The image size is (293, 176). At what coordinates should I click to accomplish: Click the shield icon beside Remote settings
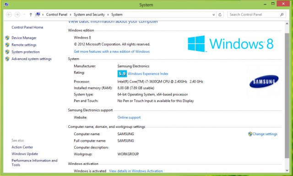point(7,45)
